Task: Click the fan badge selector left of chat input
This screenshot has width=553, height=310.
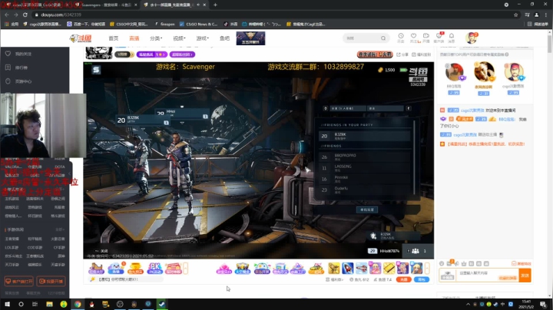Action: pos(448,275)
